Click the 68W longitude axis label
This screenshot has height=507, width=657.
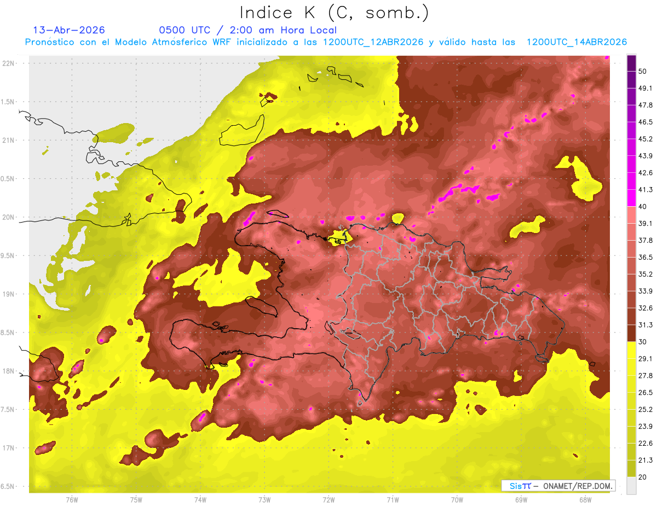point(585,500)
